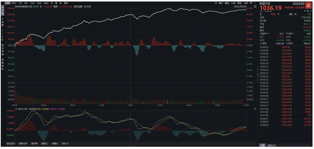This screenshot has width=314, height=149.
Task: Select the 日 daily chart period
Action: 51,3
